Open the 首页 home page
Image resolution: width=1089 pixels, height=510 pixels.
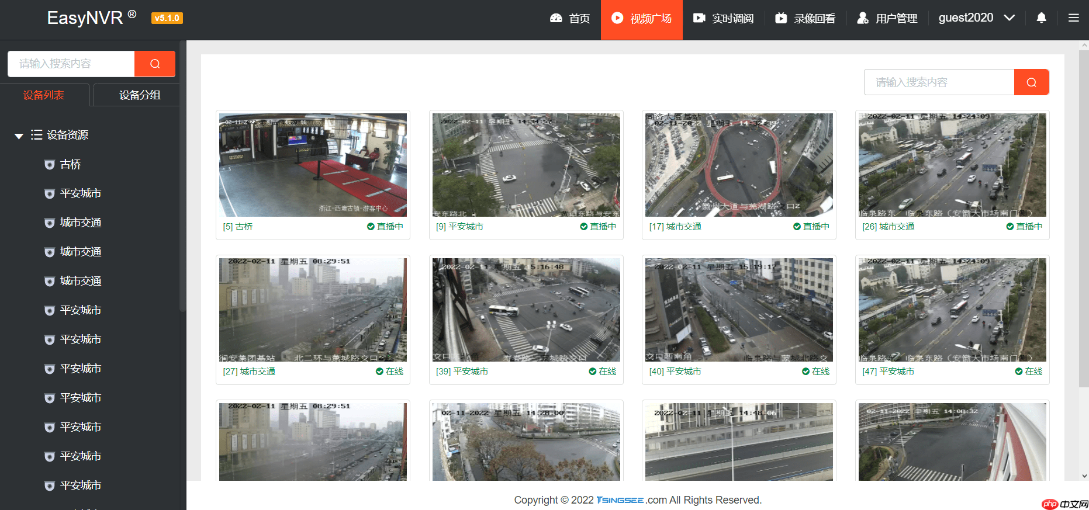(x=570, y=19)
